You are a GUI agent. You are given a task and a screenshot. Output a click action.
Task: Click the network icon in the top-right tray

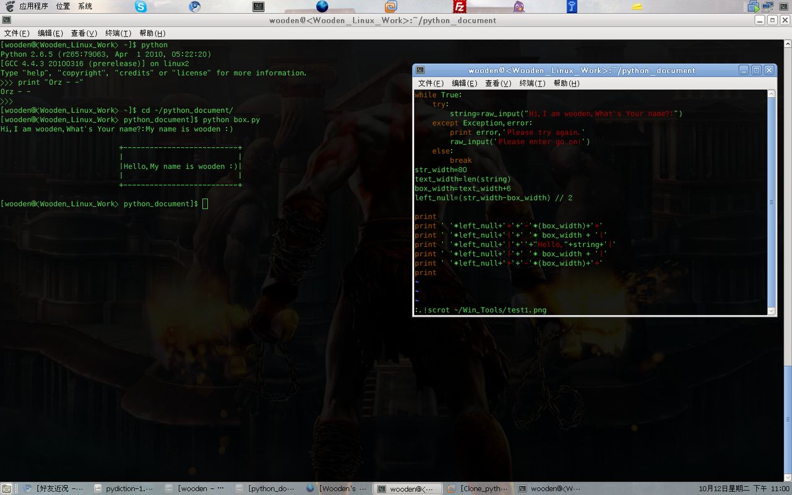tap(767, 6)
